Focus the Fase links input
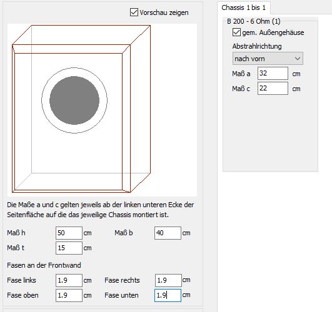Viewport: 332px width, 312px height. click(x=69, y=281)
